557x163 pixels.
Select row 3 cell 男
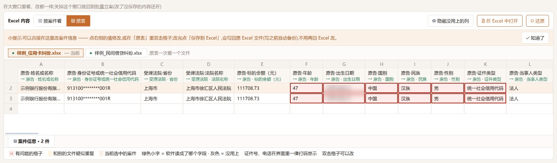448,98
